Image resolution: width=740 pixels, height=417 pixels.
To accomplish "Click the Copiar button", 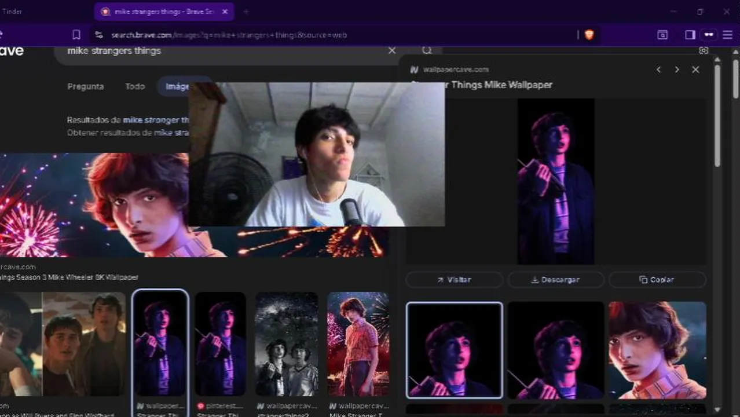I will click(657, 280).
